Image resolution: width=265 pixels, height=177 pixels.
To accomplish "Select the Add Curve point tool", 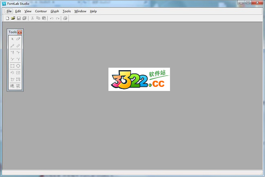I will (12, 59).
